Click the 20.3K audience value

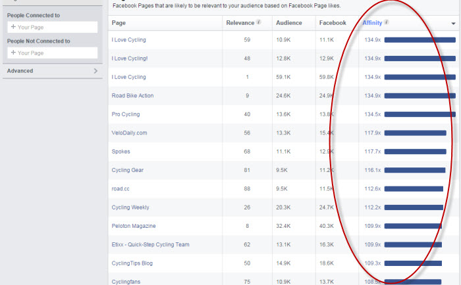(283, 208)
